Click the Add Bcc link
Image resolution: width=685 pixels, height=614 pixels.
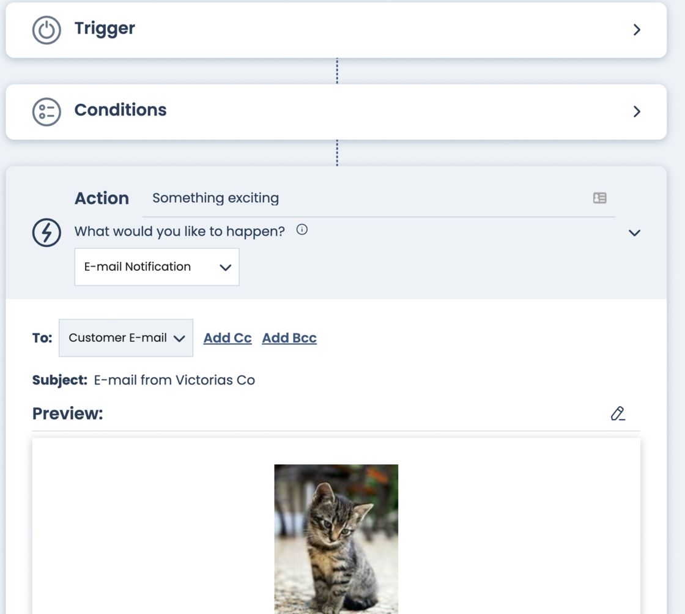[x=289, y=338]
